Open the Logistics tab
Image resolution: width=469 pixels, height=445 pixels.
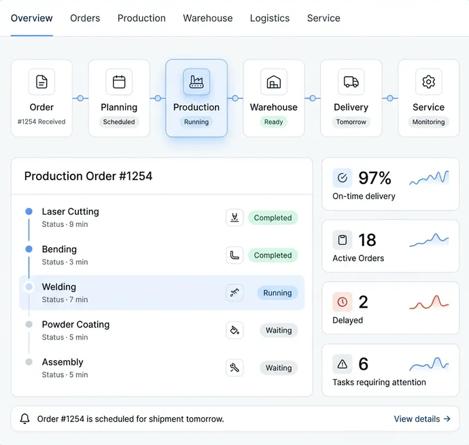(x=270, y=18)
